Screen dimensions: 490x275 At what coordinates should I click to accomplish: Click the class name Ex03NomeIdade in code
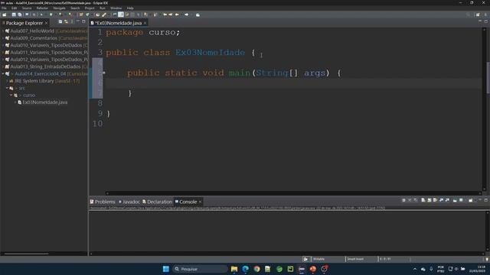click(x=210, y=53)
